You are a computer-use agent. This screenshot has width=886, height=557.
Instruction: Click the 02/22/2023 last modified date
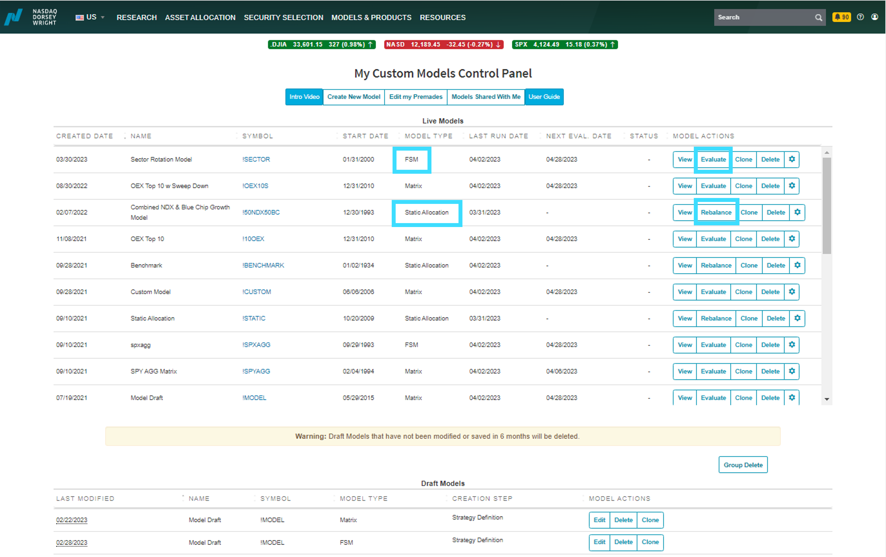[71, 519]
